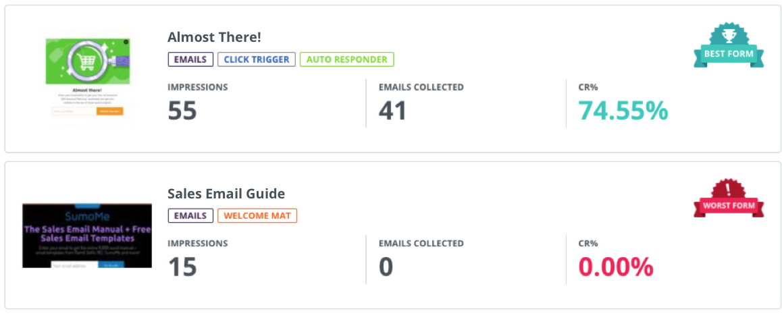Click the Emails tag on Sales Email Guide
This screenshot has height=324, width=782.
pyautogui.click(x=190, y=216)
